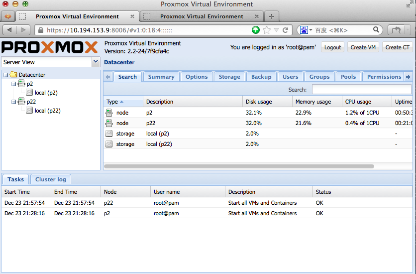This screenshot has height=274, width=416.
Task: Click the green circular arrow icon in address bar
Action: pyautogui.click(x=255, y=30)
